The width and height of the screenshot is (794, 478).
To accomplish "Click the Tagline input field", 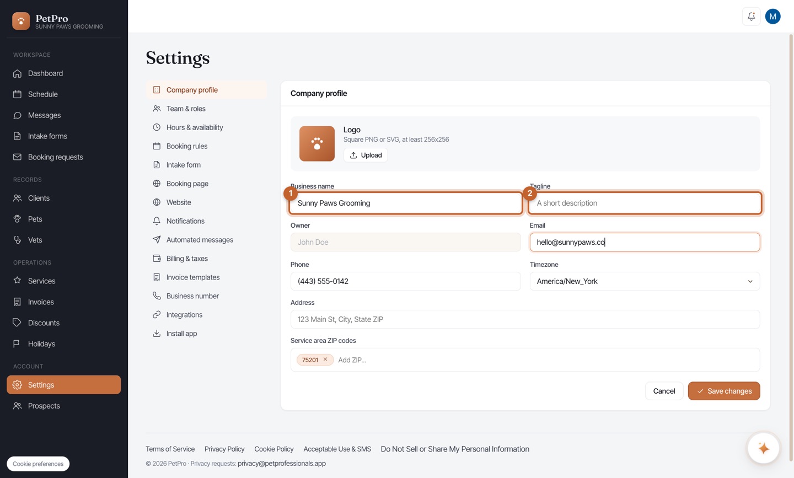I will click(645, 203).
